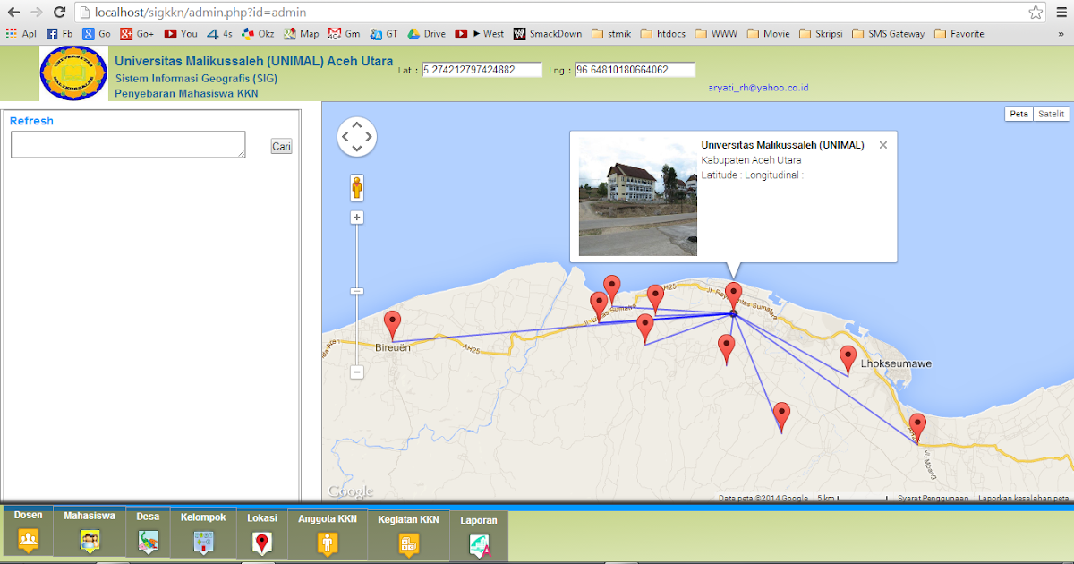
Task: Click the map zoom slider handle
Action: 356,291
